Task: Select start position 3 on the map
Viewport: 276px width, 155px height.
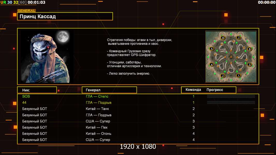Action: click(x=249, y=65)
